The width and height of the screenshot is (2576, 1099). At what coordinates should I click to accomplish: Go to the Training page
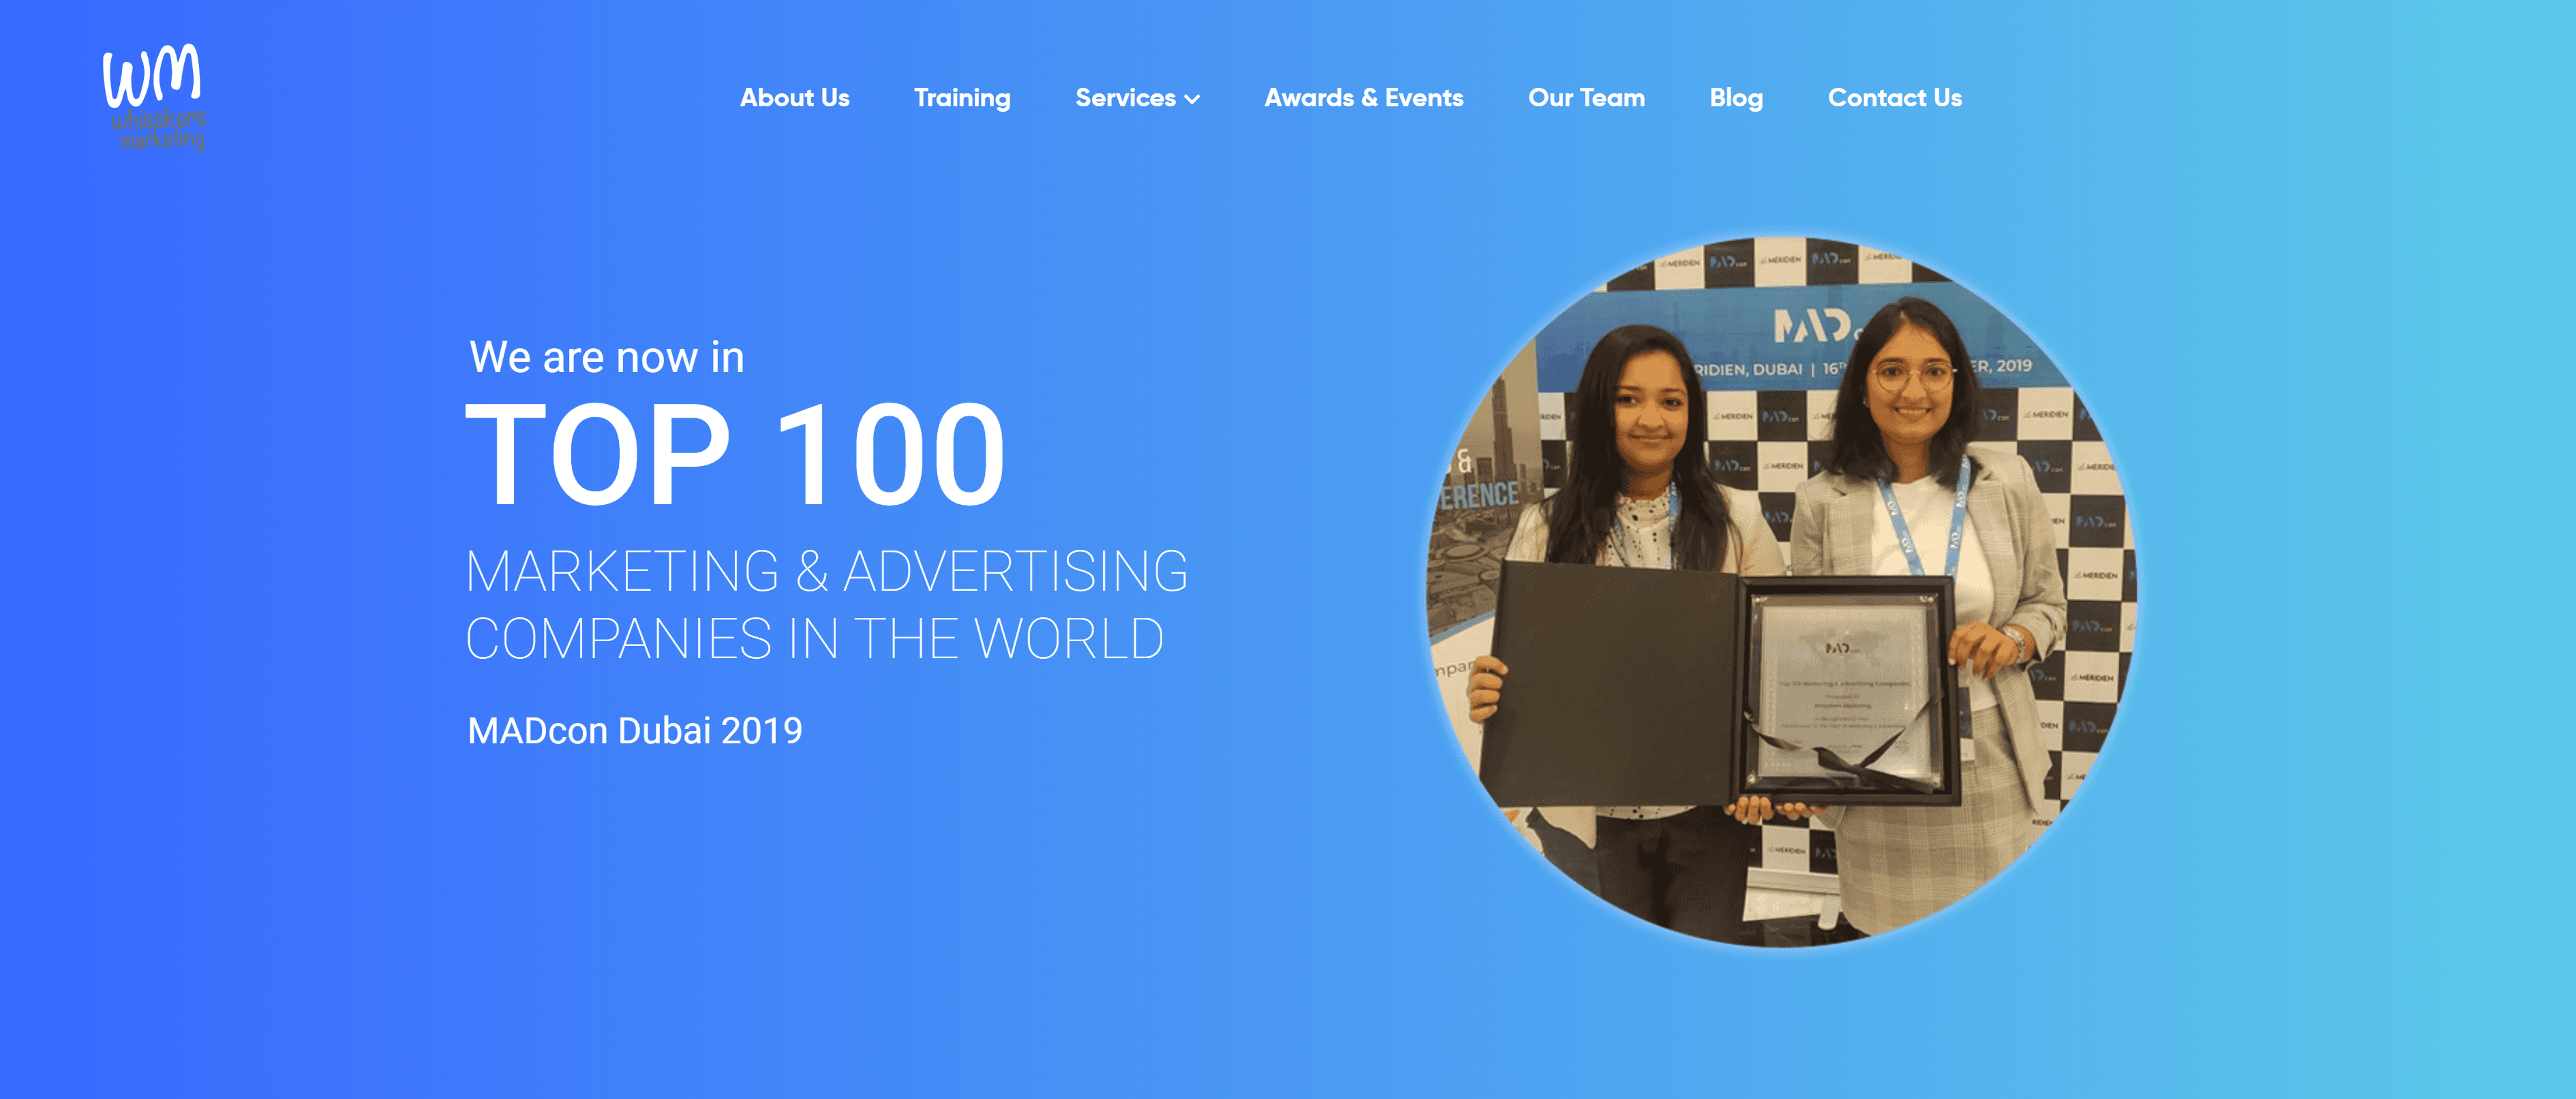point(962,98)
